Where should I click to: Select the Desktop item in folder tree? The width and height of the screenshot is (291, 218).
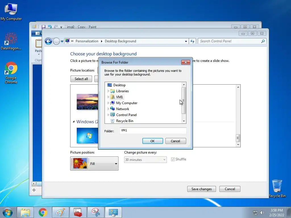[119, 85]
